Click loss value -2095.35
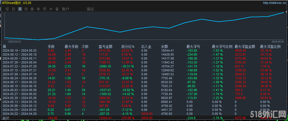The width and height of the screenshot is (288, 121). tap(105, 66)
